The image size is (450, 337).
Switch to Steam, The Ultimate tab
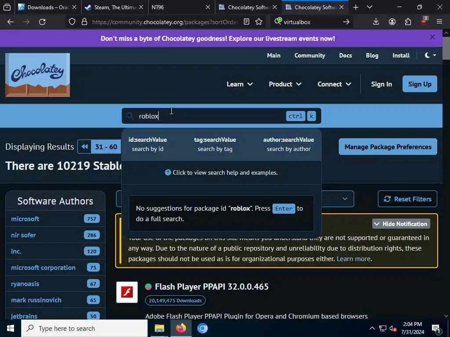pos(115,7)
